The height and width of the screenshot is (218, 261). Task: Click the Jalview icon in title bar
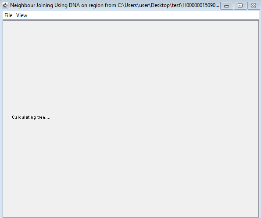(x=5, y=5)
